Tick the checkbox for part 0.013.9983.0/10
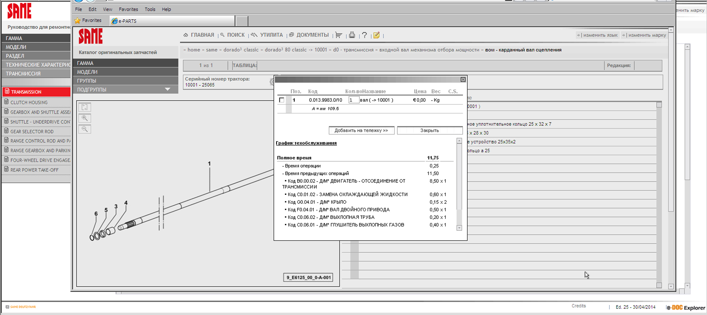707x315 pixels. [x=282, y=100]
